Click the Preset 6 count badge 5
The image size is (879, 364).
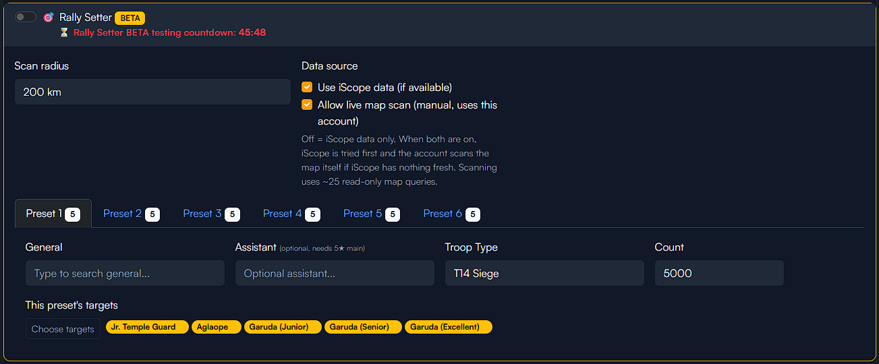click(473, 214)
